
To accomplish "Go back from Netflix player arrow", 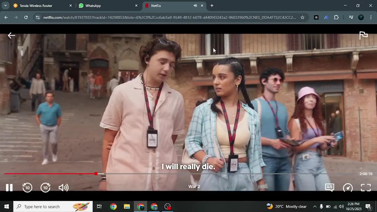I will tap(11, 36).
